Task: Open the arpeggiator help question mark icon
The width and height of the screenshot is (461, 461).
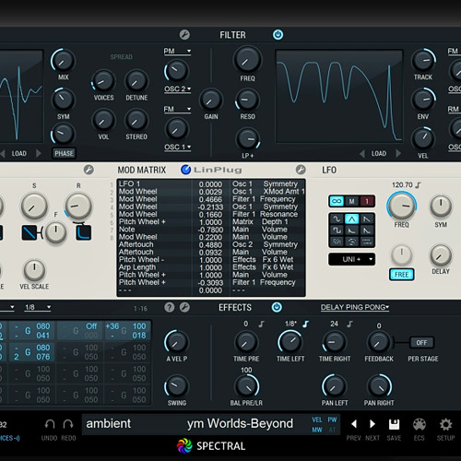Action: point(170,307)
